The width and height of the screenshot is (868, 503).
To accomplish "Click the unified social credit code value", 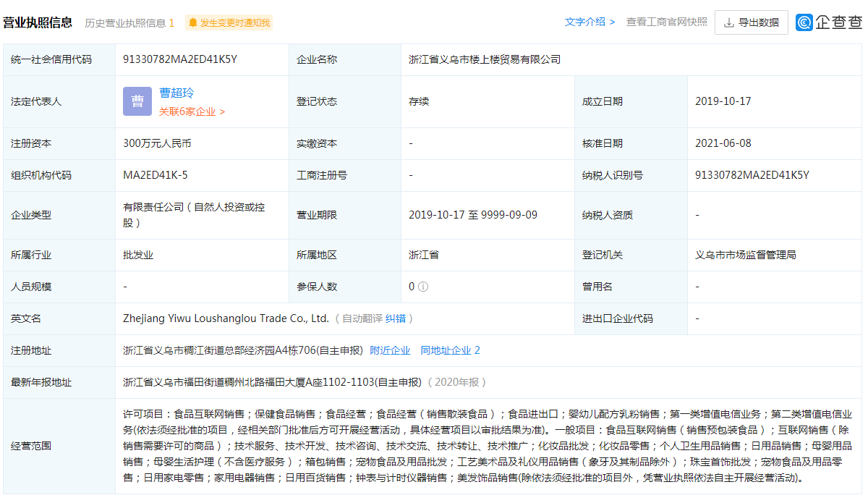I will pyautogui.click(x=180, y=59).
